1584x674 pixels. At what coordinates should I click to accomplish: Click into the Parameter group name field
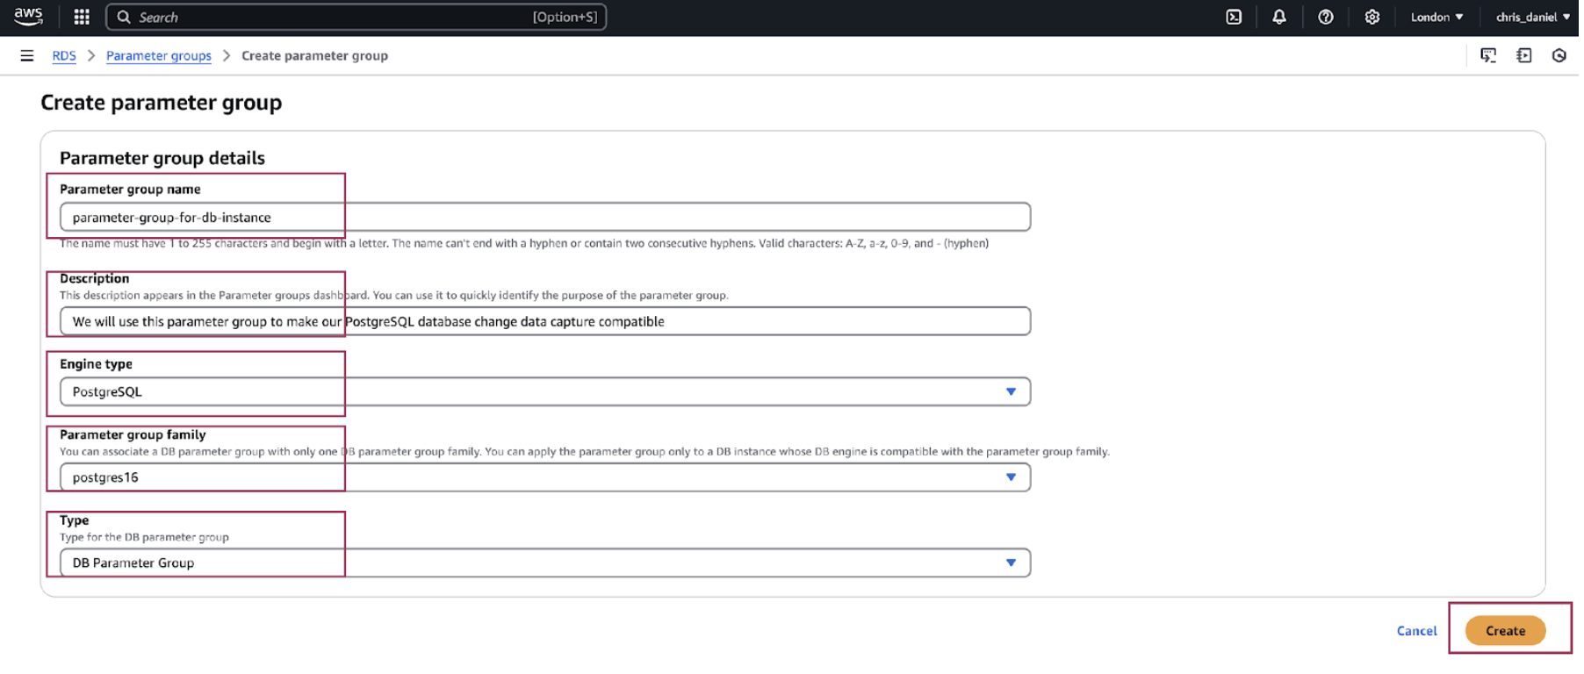click(x=545, y=217)
